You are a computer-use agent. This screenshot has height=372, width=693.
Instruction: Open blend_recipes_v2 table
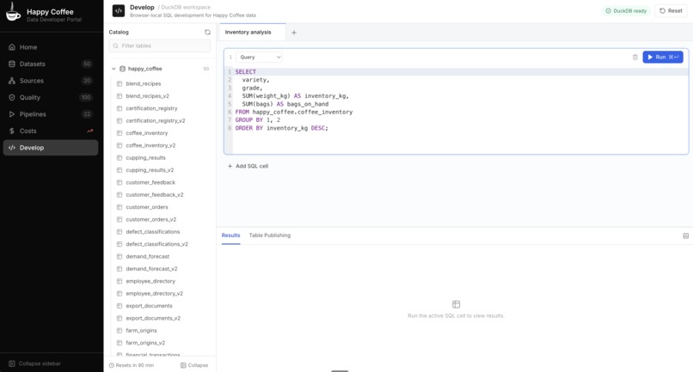(147, 96)
